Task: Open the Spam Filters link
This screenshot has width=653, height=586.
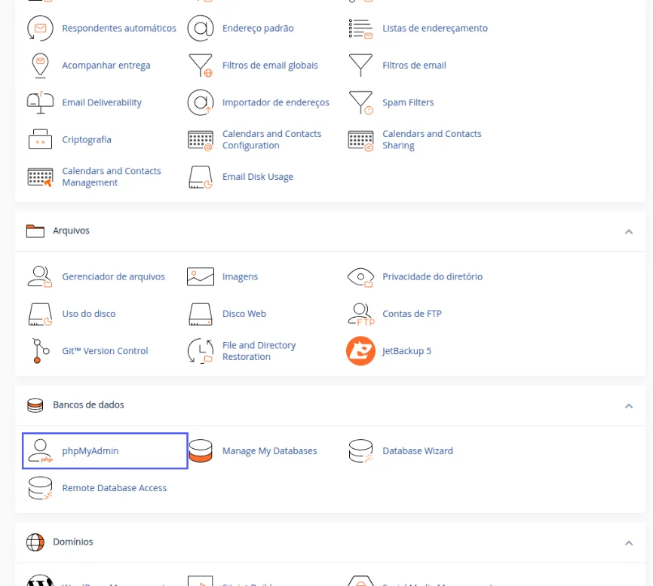Action: click(x=408, y=102)
